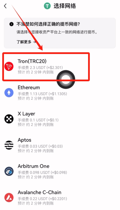
Task: Pick Arbitrum One network title
Action: click(34, 166)
